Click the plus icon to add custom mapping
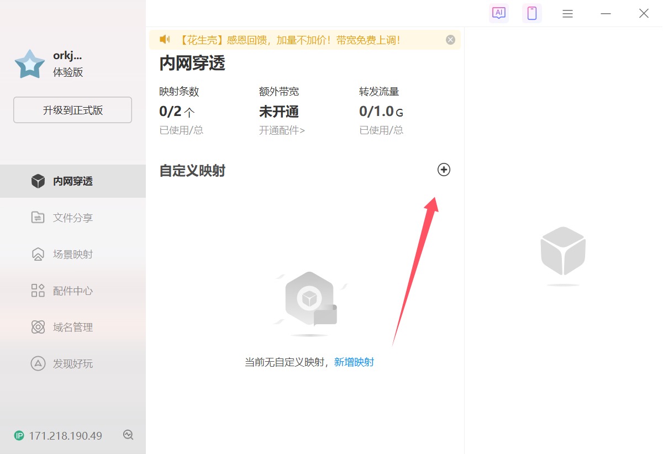The image size is (663, 454). [444, 170]
